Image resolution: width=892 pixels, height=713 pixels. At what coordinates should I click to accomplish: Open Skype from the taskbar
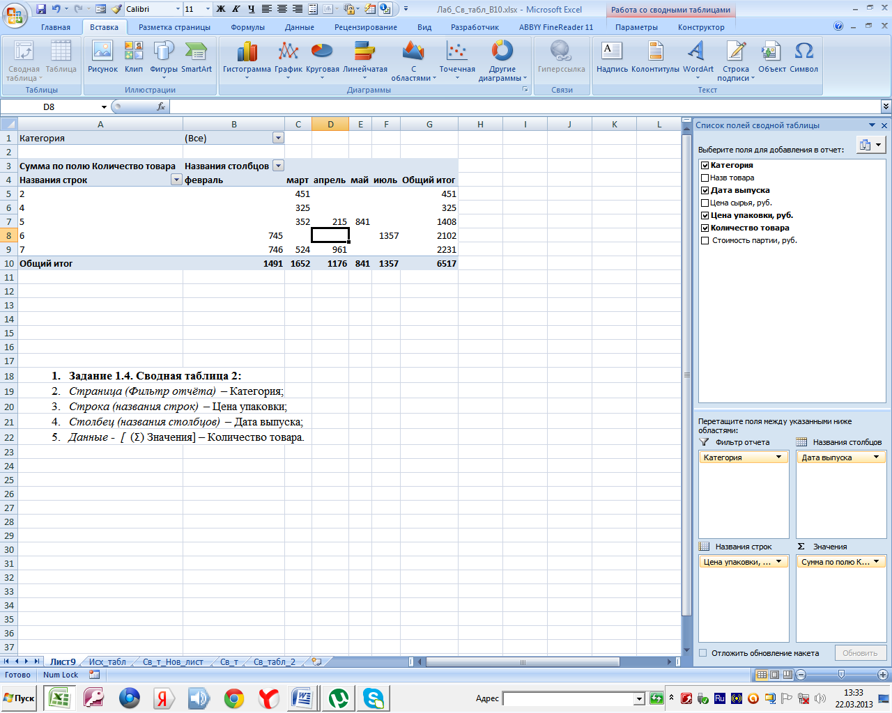(373, 698)
